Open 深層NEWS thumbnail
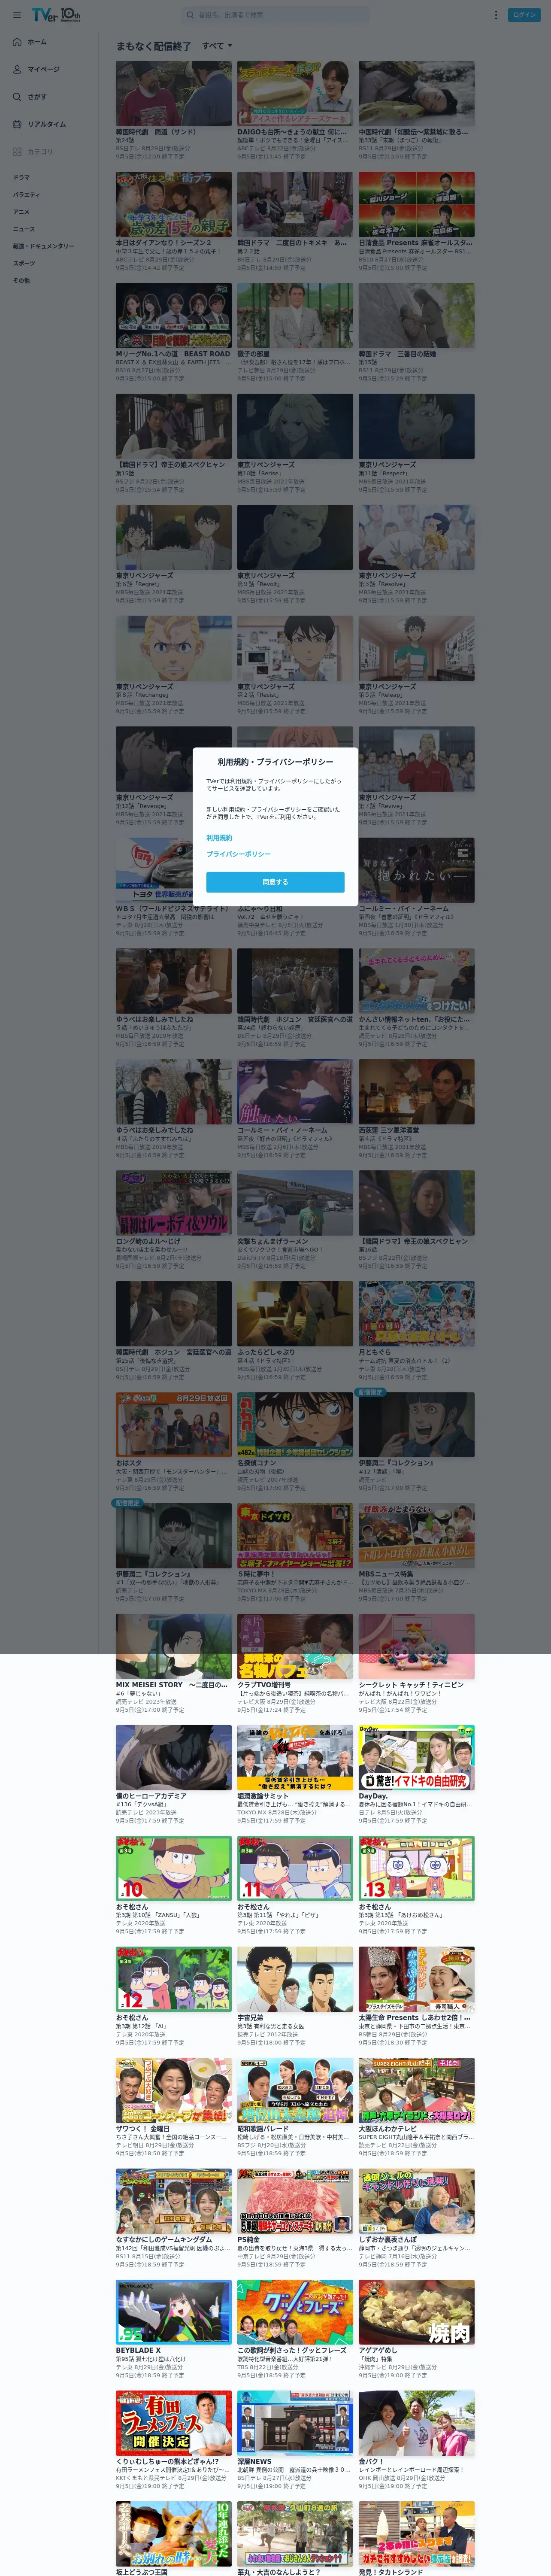 295,2424
